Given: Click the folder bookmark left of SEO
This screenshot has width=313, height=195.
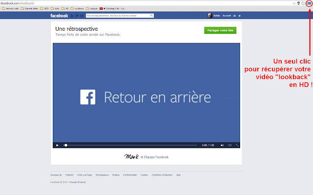Looking at the screenshot, I should point(29,9).
